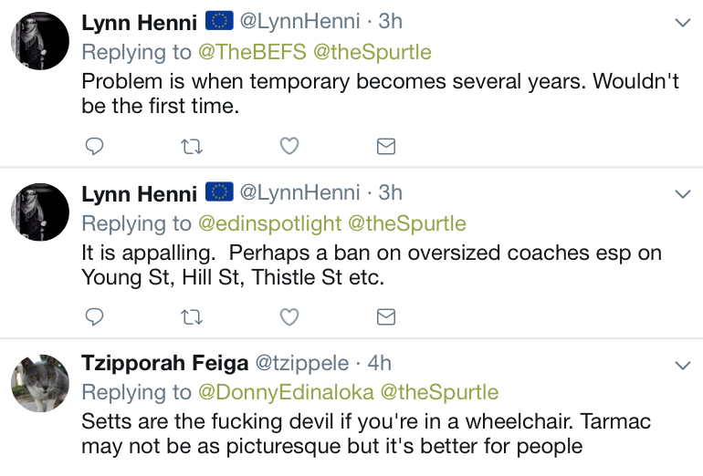The height and width of the screenshot is (476, 703).
Task: Reply to the 'temporary becomes several years' tweet
Action: (94, 146)
